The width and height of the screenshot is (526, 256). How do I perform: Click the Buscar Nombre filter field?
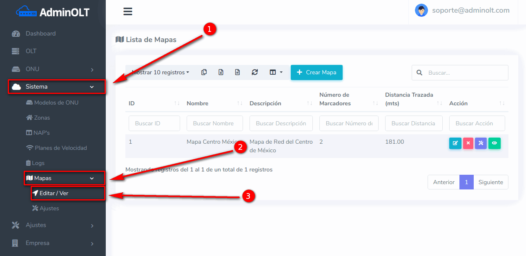[214, 123]
